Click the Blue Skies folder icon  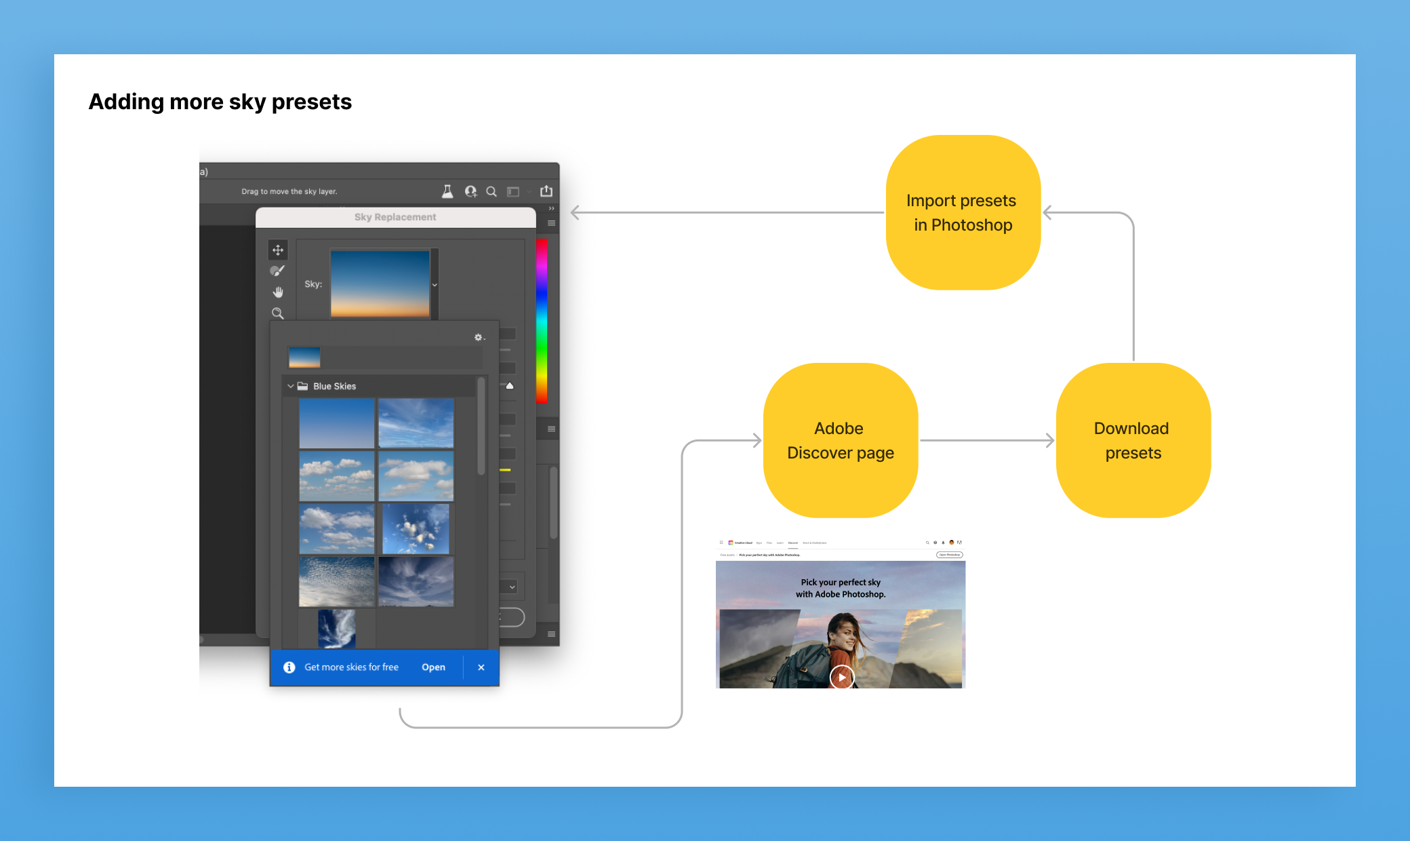pyautogui.click(x=303, y=386)
